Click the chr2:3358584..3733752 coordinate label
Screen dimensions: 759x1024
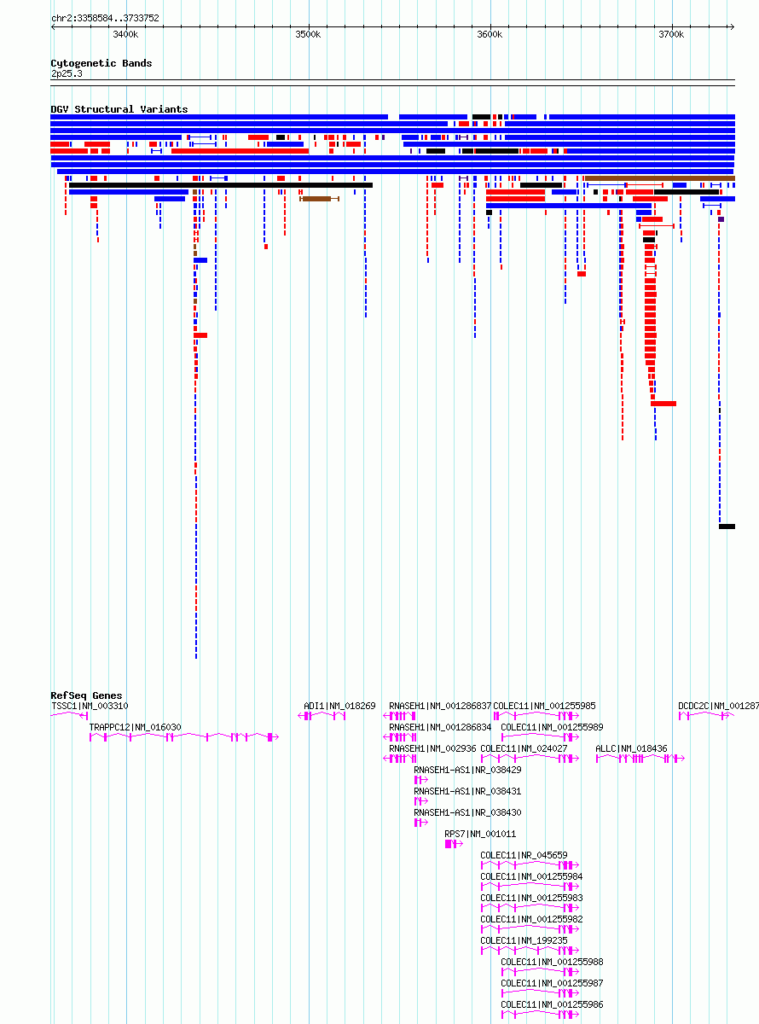[x=105, y=18]
